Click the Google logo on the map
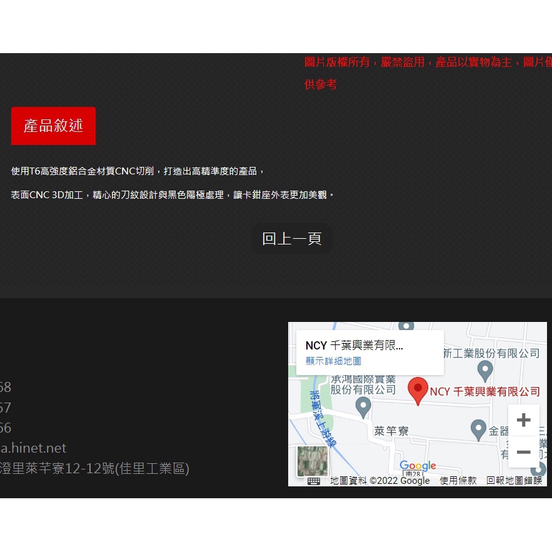This screenshot has height=552, width=552. click(418, 466)
